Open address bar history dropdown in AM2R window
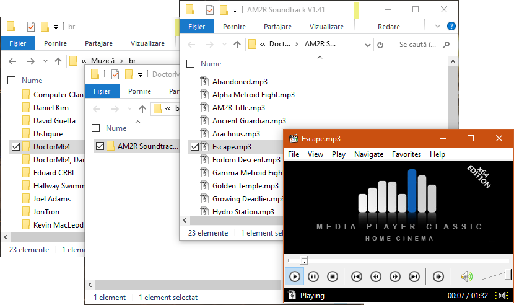The image size is (514, 305). 368,45
